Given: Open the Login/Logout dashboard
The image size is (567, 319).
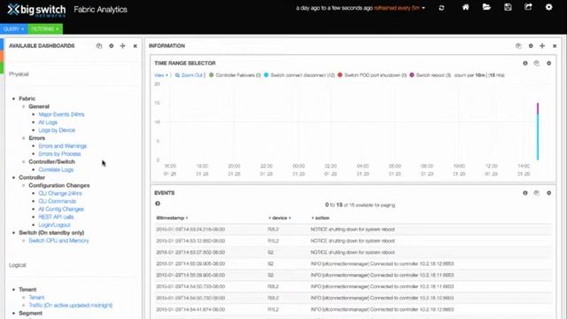Looking at the screenshot, I should 54,225.
